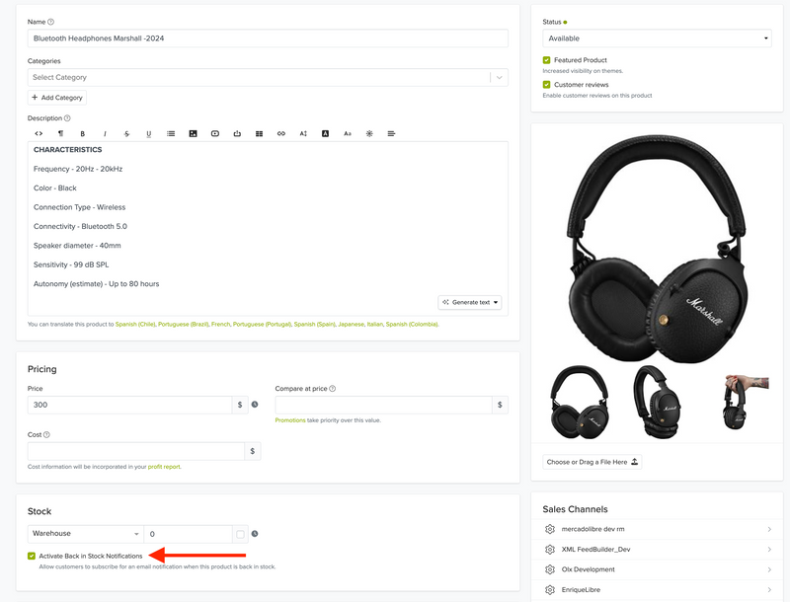Screen dimensions: 790x602
Task: Expand mercadolibre dev rm channel chevron
Action: 769,529
